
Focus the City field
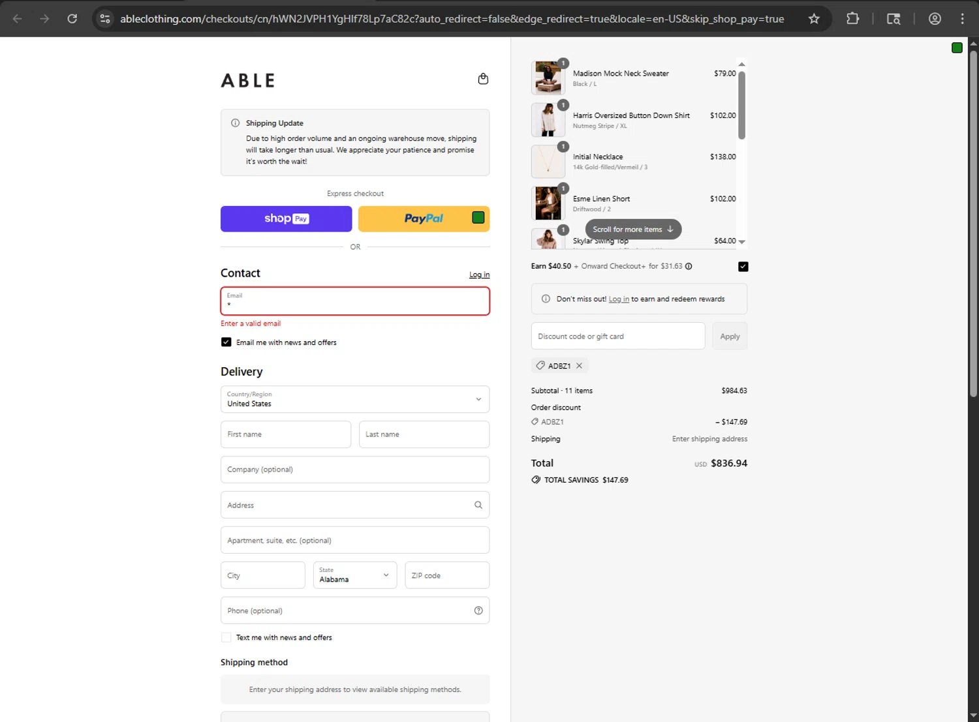click(262, 575)
